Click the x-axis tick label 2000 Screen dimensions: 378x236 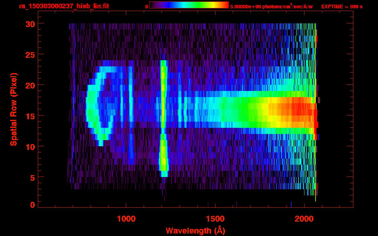[304, 219]
